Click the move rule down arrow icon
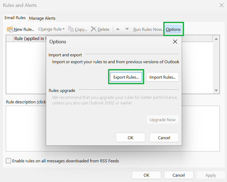227x182 pixels. coord(127,29)
